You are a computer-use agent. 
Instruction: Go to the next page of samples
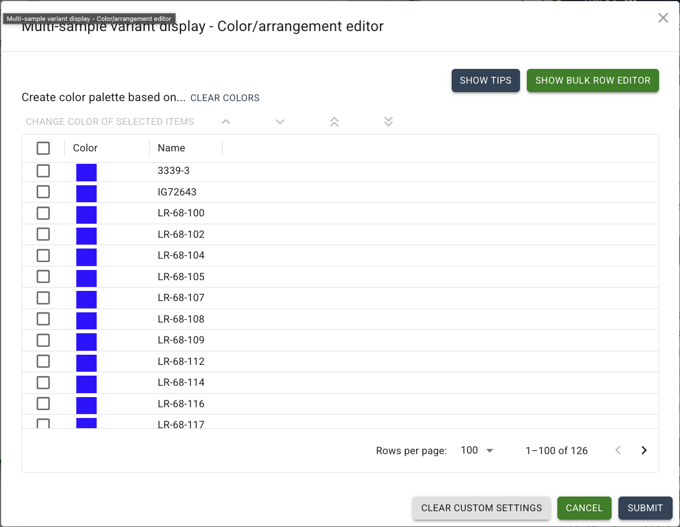tap(644, 450)
